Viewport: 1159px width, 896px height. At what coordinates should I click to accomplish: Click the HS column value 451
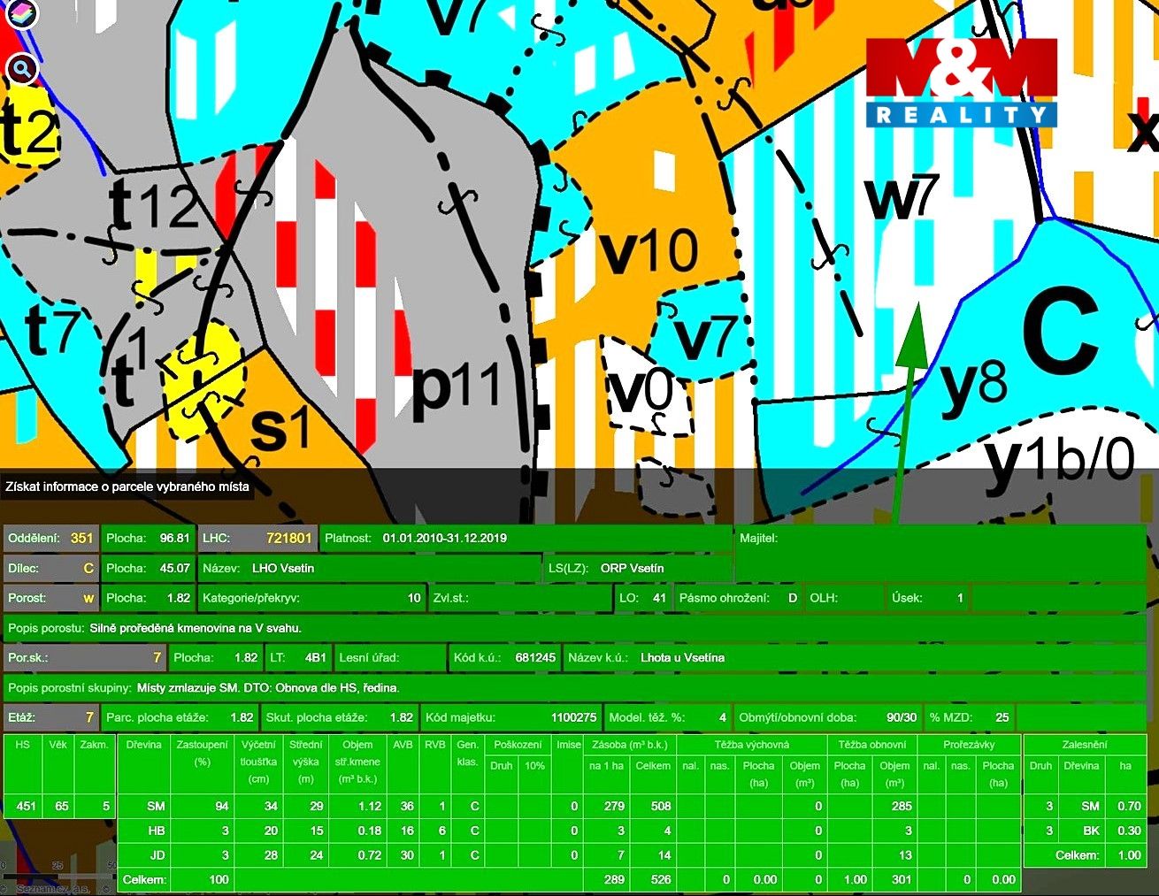[26, 806]
